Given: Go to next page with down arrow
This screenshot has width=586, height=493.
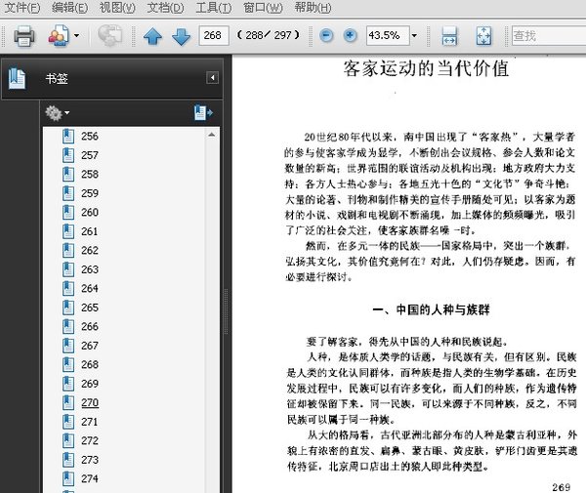Looking at the screenshot, I should [x=181, y=37].
